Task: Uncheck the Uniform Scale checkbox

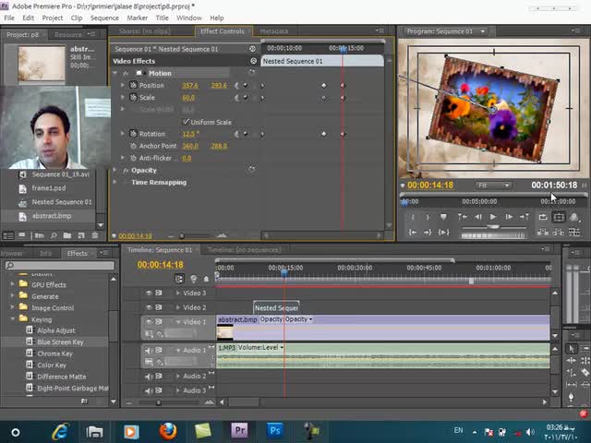Action: click(186, 122)
